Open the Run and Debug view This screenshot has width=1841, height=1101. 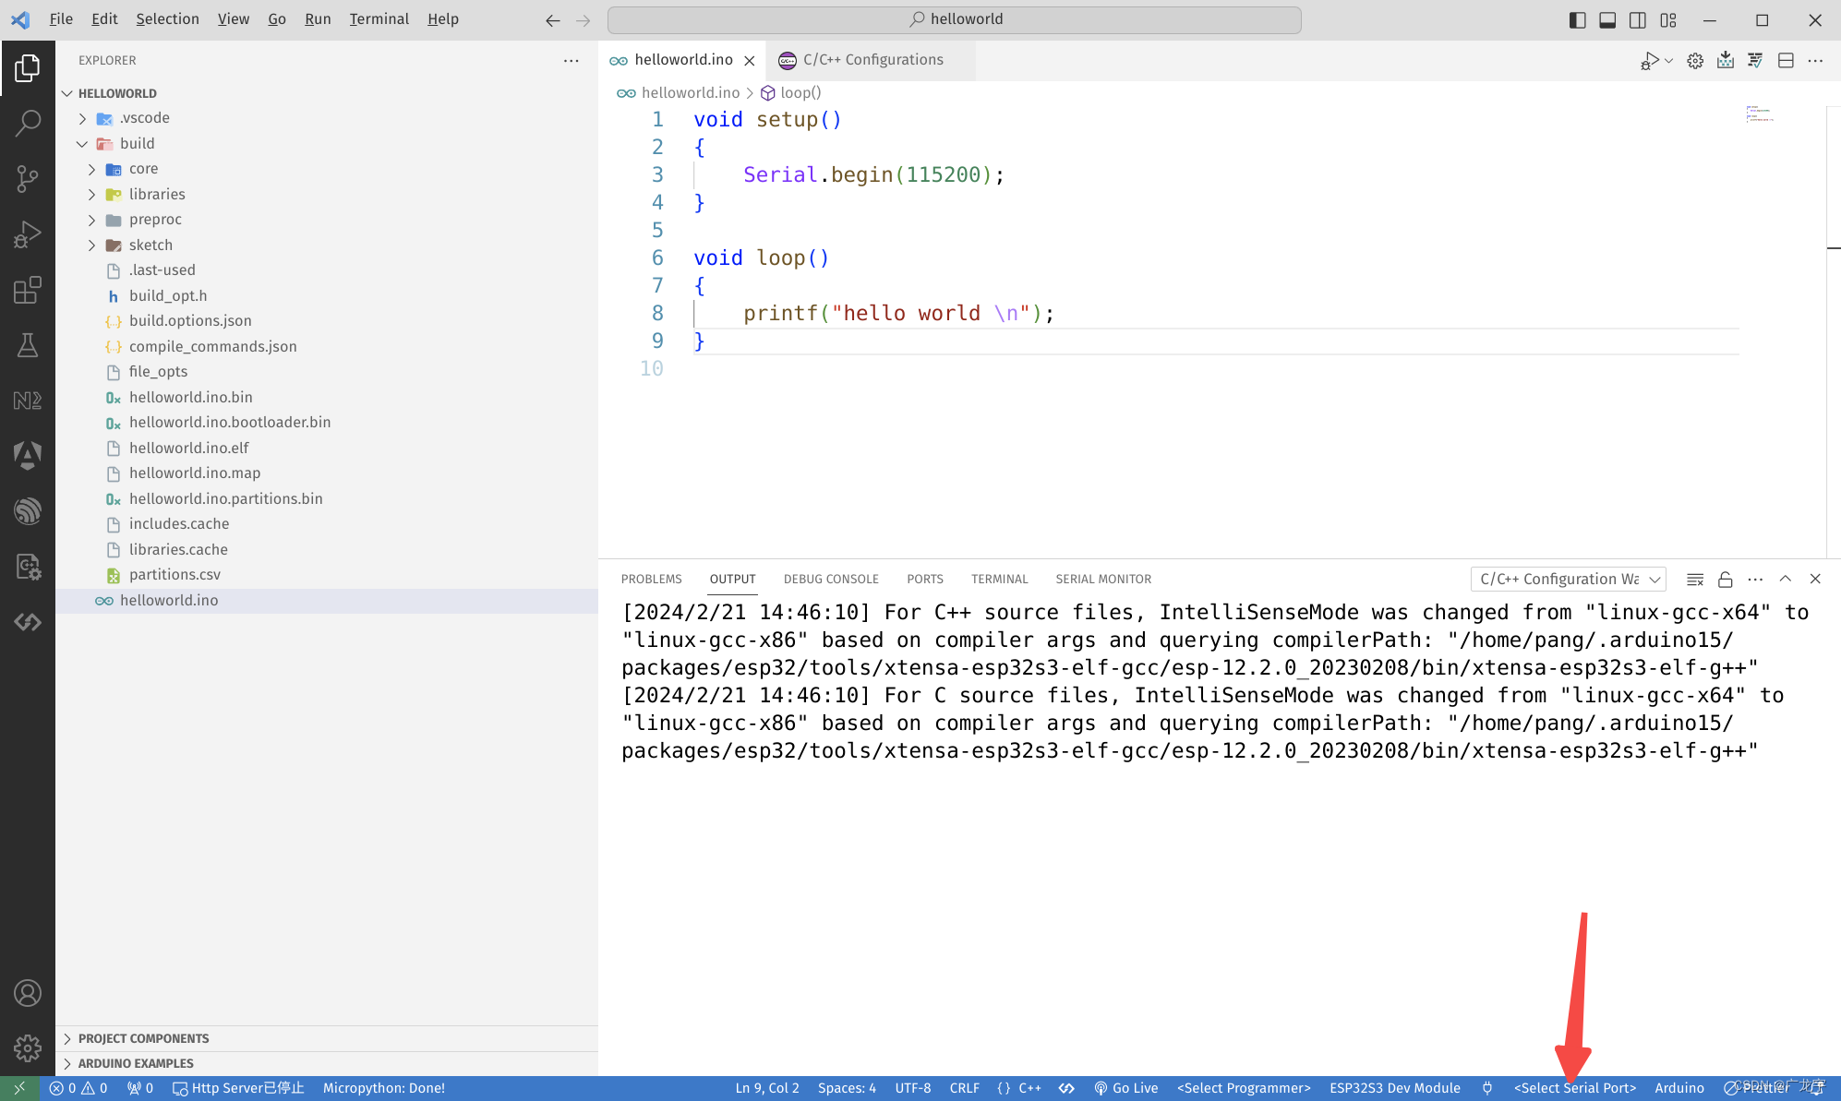[x=28, y=233]
